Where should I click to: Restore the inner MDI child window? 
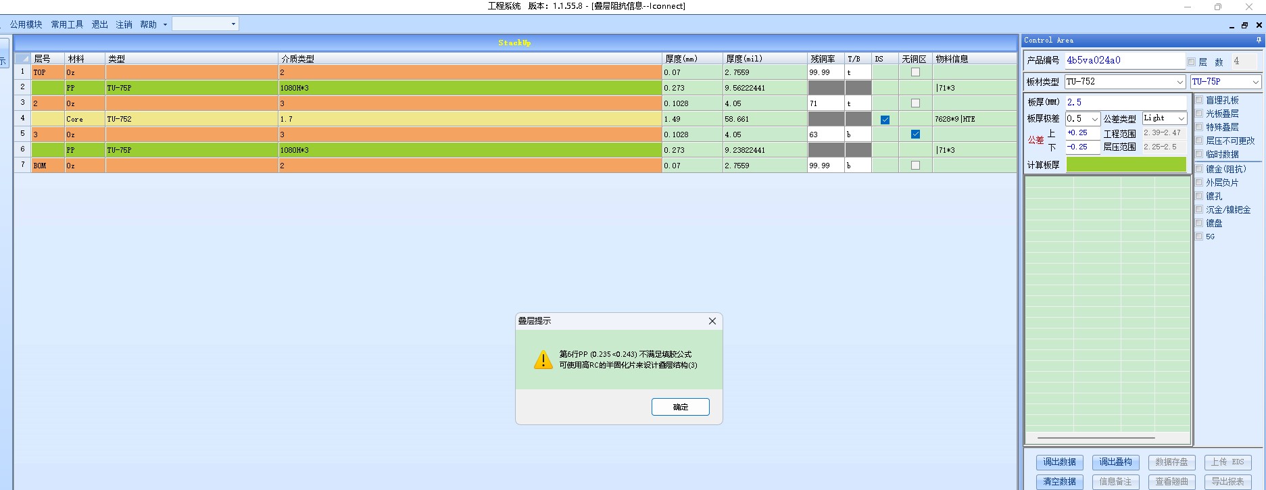pos(1245,25)
